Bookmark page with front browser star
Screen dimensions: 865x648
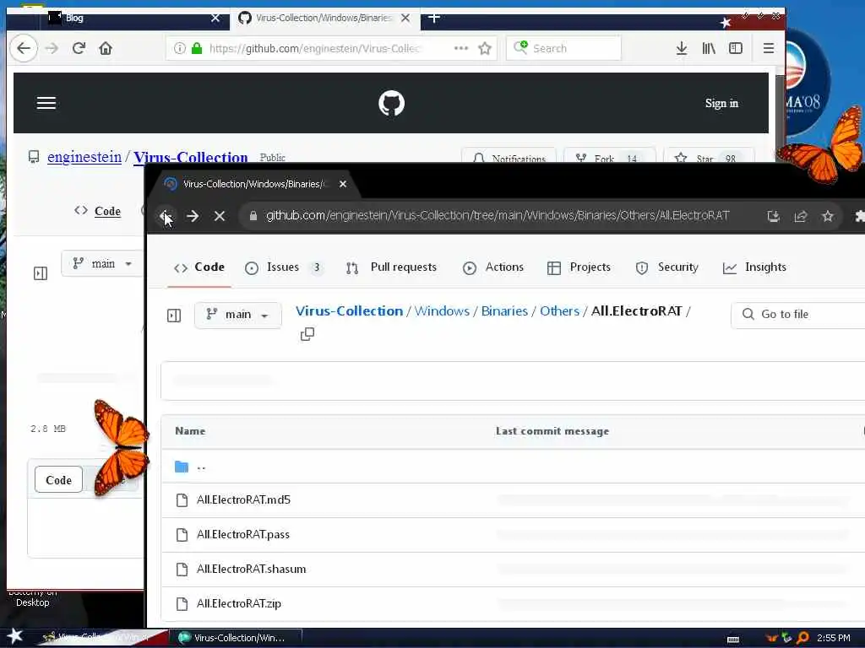[x=828, y=216]
